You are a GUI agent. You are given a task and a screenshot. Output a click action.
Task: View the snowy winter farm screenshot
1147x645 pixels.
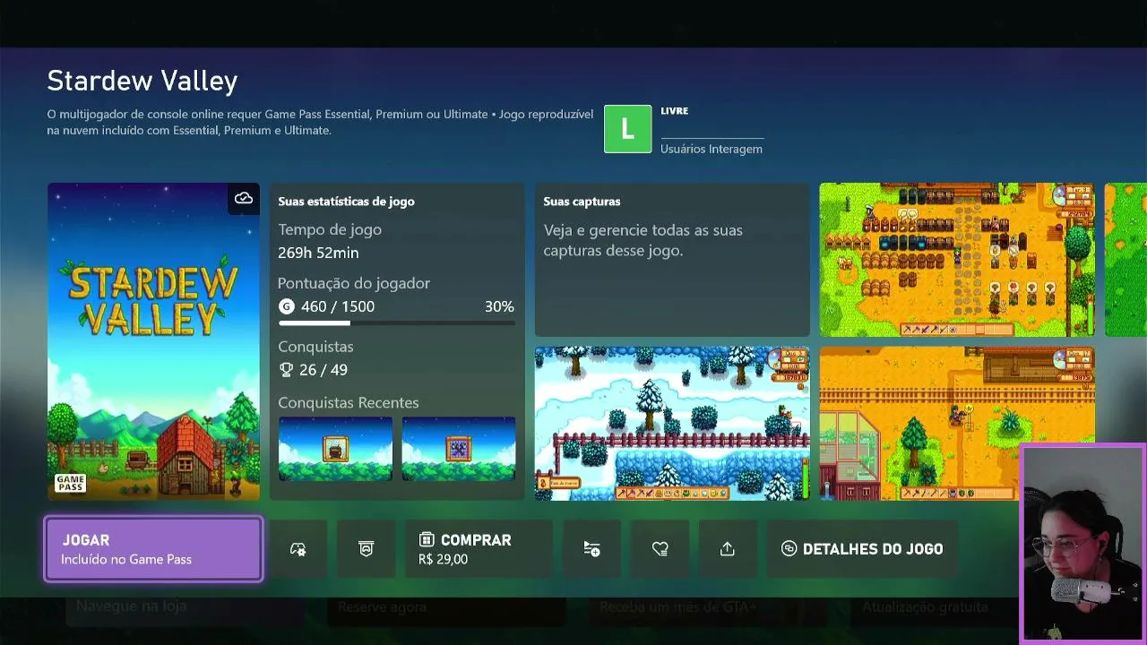672,423
